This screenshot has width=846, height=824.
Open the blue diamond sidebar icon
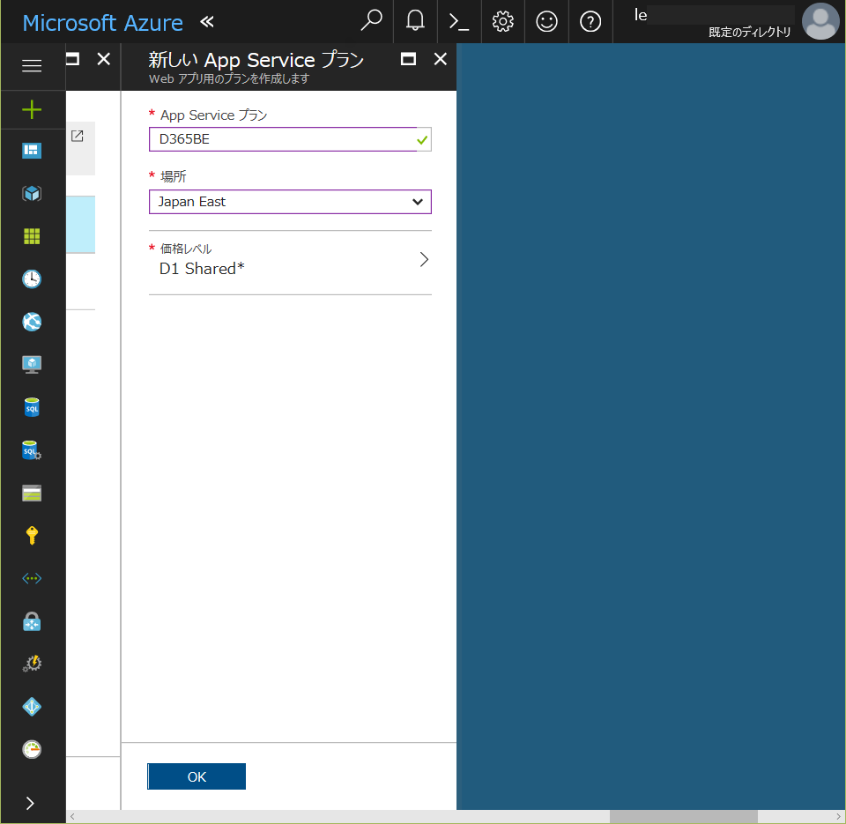pyautogui.click(x=32, y=707)
